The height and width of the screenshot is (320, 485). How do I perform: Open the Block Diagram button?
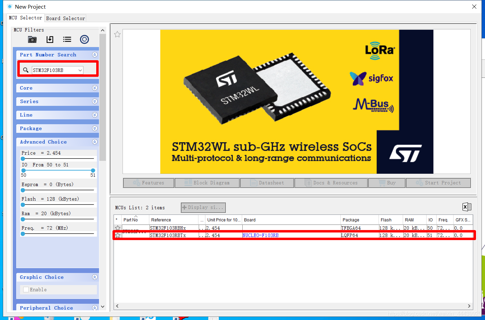[207, 183]
